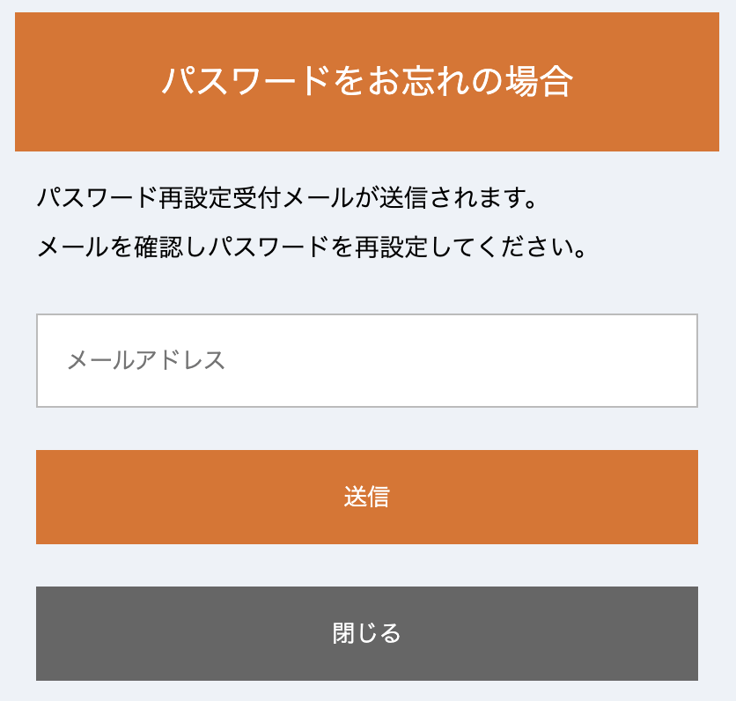Activate the white email entry box
The width and height of the screenshot is (736, 701).
[367, 360]
